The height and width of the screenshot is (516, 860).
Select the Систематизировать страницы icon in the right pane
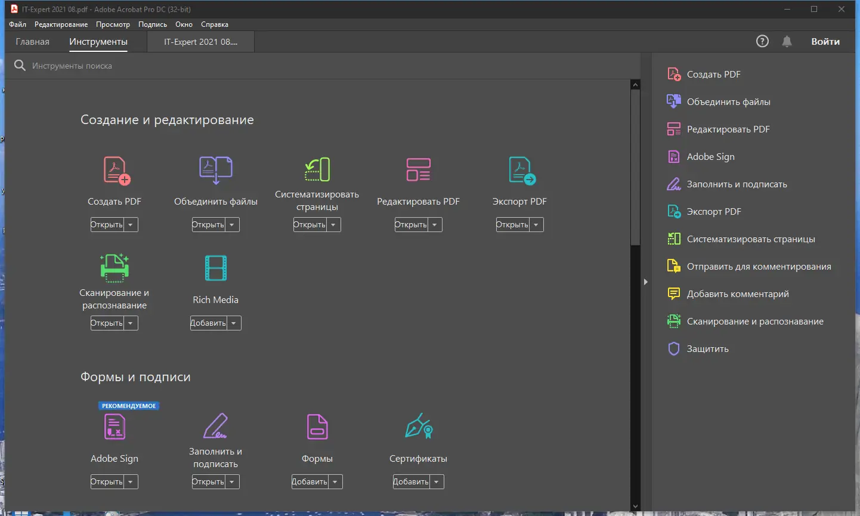(674, 239)
